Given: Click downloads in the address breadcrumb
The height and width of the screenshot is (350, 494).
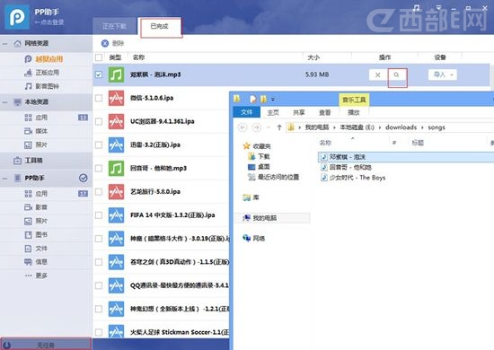Looking at the screenshot, I should coord(401,127).
